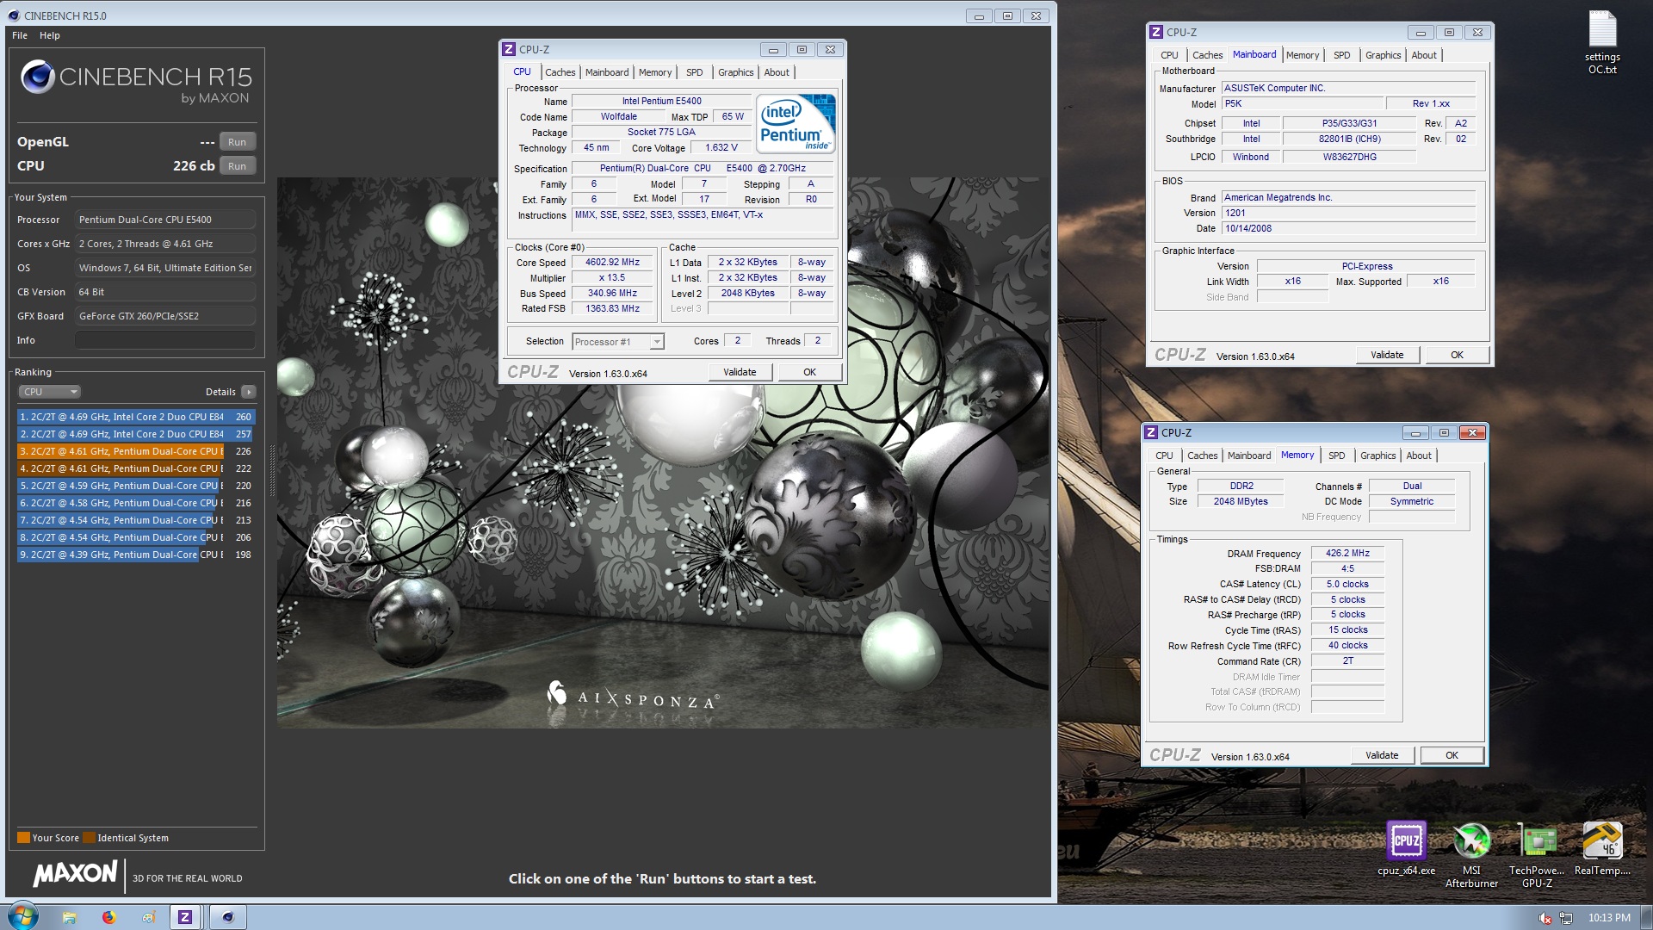Click the MAXON logo at bottom
This screenshot has height=930, width=1653.
[x=75, y=873]
